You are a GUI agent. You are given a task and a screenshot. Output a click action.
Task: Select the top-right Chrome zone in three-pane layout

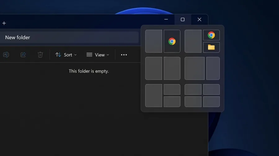[x=211, y=35]
